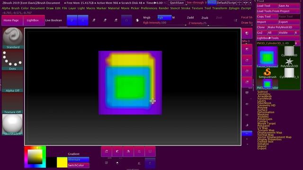The width and height of the screenshot is (303, 170).
Task: Click the Load Tool button
Action: (267, 6)
